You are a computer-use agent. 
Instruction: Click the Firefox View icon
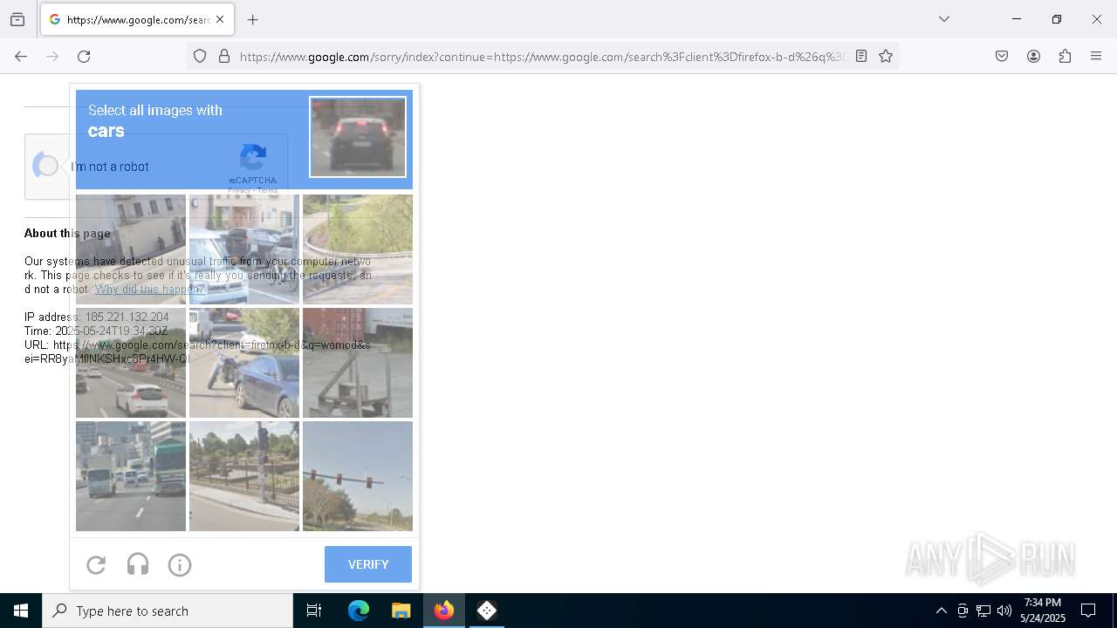point(17,19)
